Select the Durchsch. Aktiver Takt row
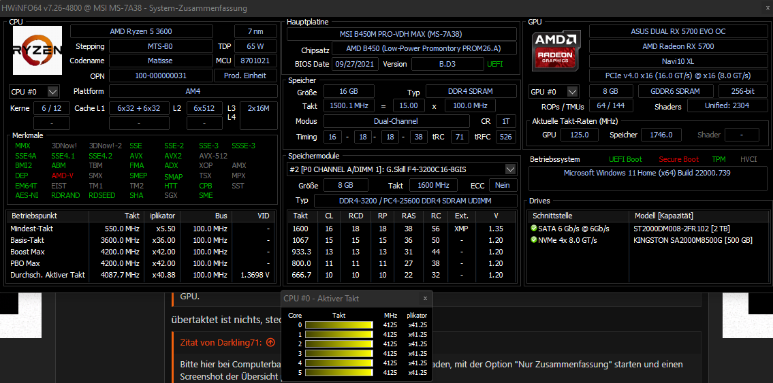Viewport: 773px width, 383px height. coord(142,275)
